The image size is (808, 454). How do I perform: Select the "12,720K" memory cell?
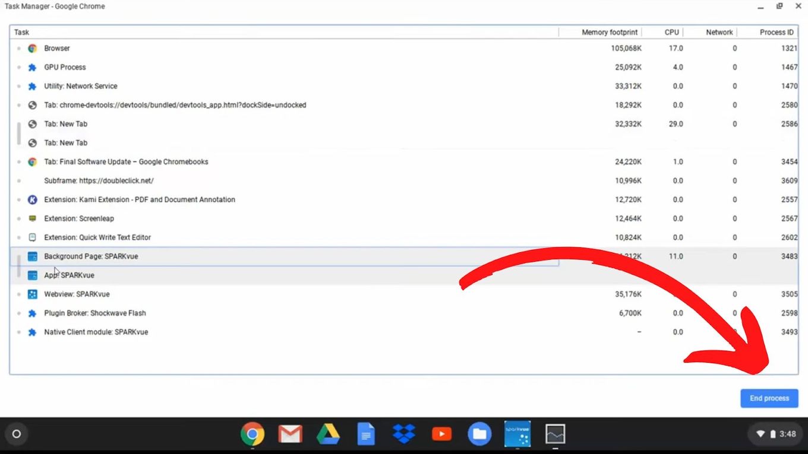[x=628, y=199]
